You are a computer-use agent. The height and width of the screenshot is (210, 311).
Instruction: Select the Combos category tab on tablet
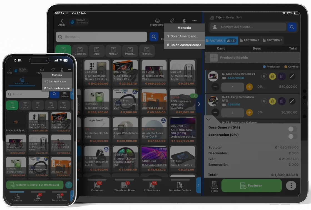80,51
